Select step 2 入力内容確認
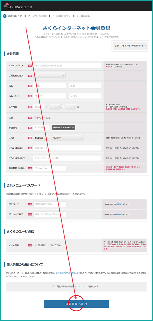Viewport: 153px width, 321px height. click(37, 16)
